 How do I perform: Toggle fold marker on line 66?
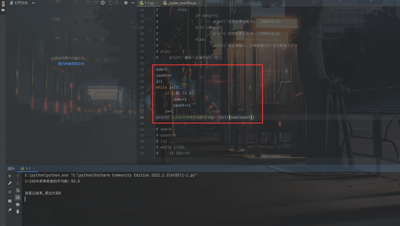pos(154,129)
